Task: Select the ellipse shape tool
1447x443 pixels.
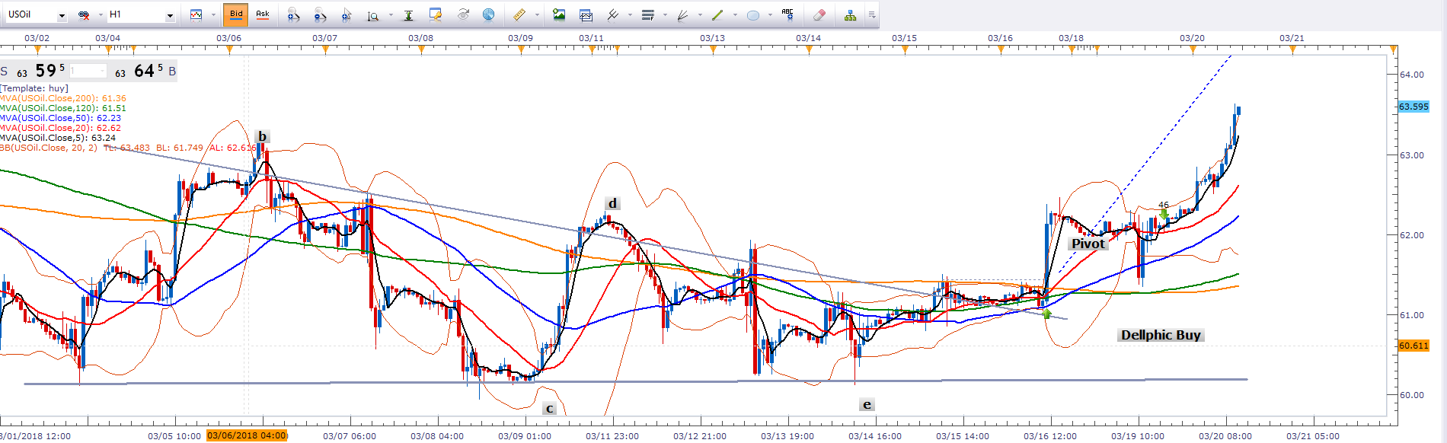Action: click(753, 14)
